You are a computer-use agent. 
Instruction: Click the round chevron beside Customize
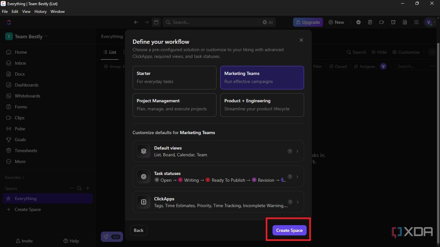pyautogui.click(x=432, y=52)
